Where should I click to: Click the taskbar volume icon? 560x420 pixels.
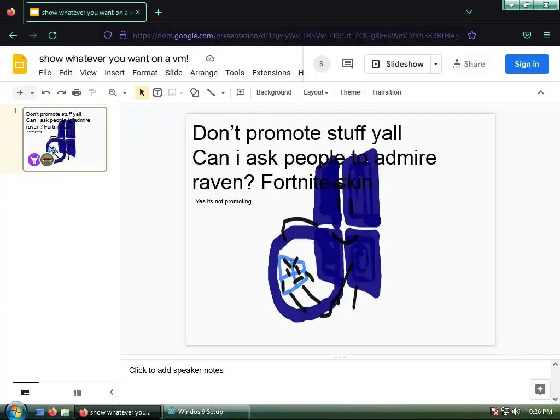(x=516, y=411)
